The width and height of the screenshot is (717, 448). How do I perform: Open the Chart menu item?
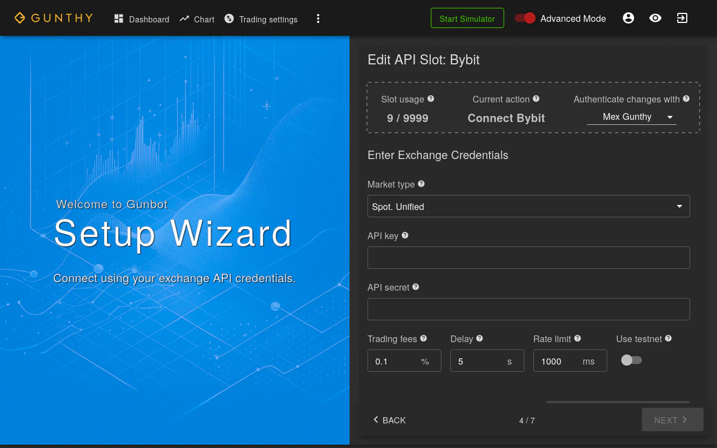coord(197,19)
